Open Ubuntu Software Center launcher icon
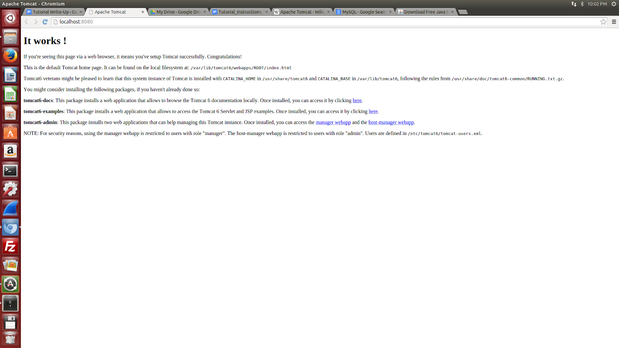619x348 pixels. pyautogui.click(x=10, y=132)
